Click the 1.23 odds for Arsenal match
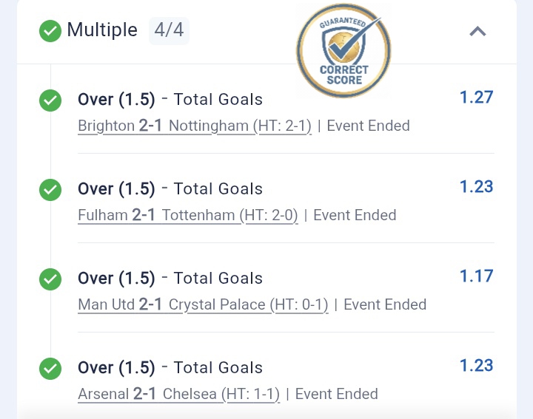The height and width of the screenshot is (419, 533). [476, 365]
